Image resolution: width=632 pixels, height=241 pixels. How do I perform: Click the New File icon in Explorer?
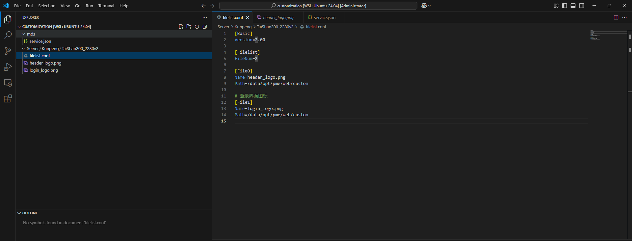(181, 27)
